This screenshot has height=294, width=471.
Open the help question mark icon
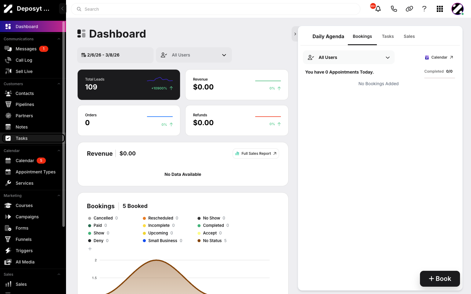424,9
